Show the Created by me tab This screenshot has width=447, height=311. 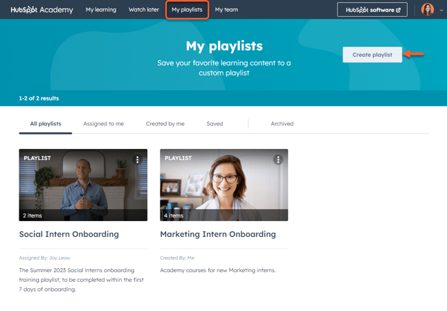[165, 123]
